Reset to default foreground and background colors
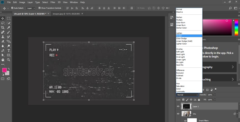The height and width of the screenshot is (122, 240). (3, 75)
